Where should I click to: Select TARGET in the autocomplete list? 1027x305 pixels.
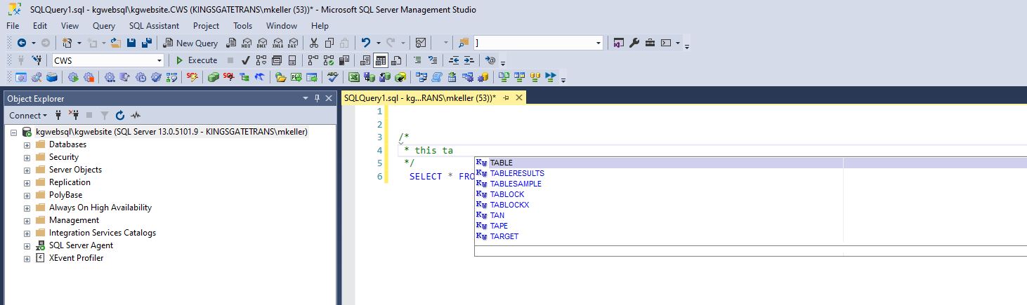[x=504, y=236]
